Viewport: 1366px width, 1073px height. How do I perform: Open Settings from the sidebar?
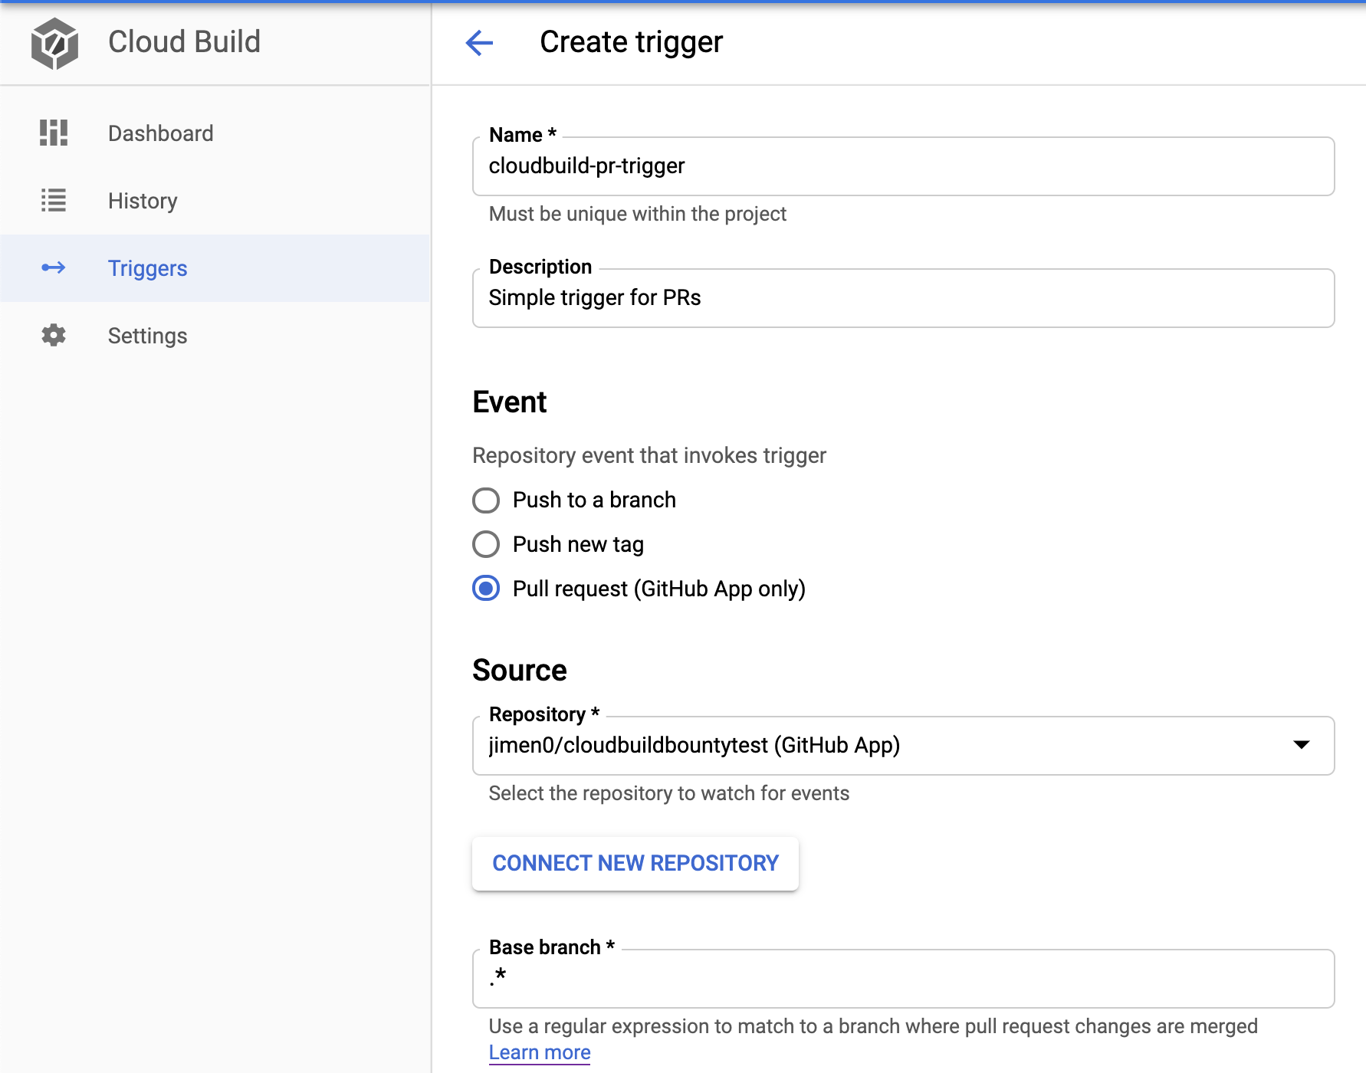pyautogui.click(x=147, y=335)
